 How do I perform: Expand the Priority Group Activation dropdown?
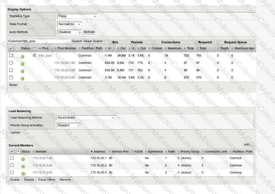click(69, 125)
